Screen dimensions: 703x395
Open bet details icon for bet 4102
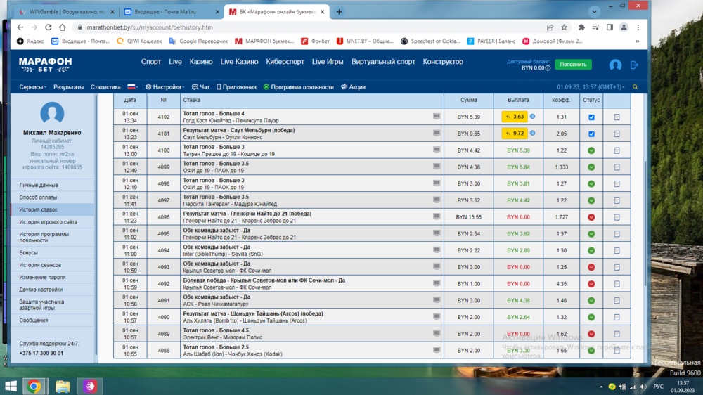(x=617, y=117)
